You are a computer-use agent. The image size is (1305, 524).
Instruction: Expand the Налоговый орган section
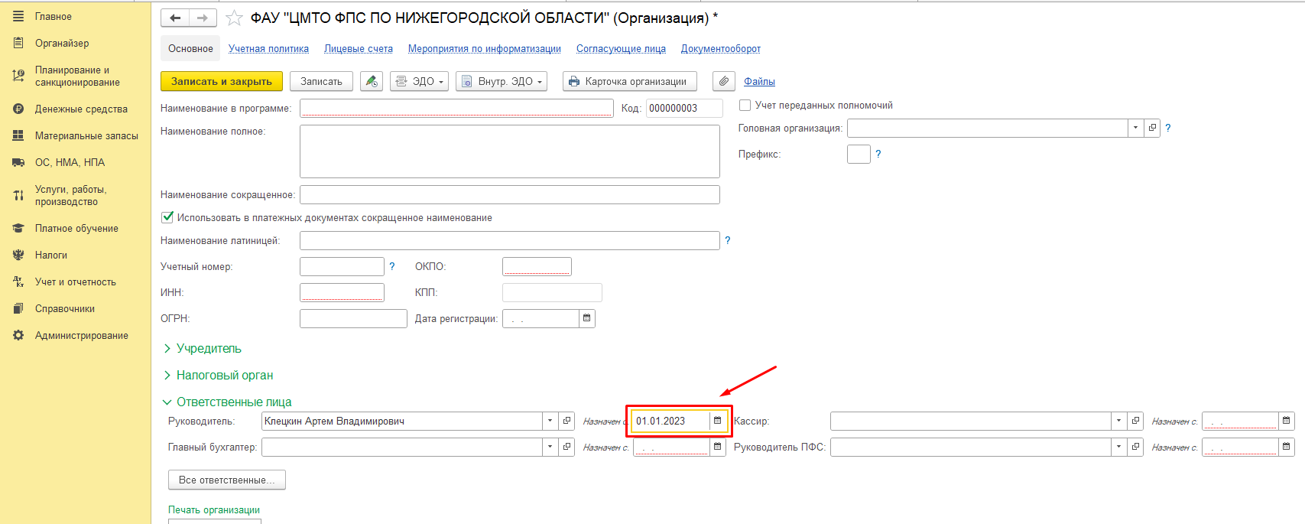pyautogui.click(x=219, y=376)
